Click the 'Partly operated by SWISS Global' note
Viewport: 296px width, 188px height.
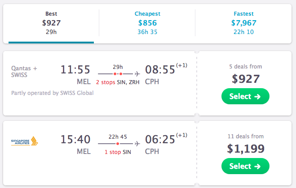(52, 93)
